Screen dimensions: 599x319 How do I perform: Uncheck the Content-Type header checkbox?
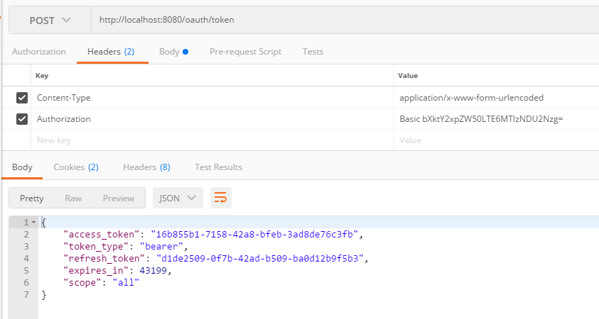click(x=22, y=98)
